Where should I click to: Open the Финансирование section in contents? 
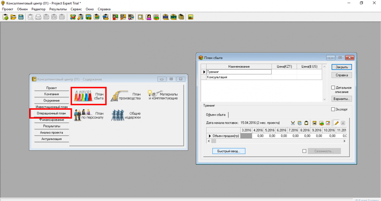pos(51,120)
